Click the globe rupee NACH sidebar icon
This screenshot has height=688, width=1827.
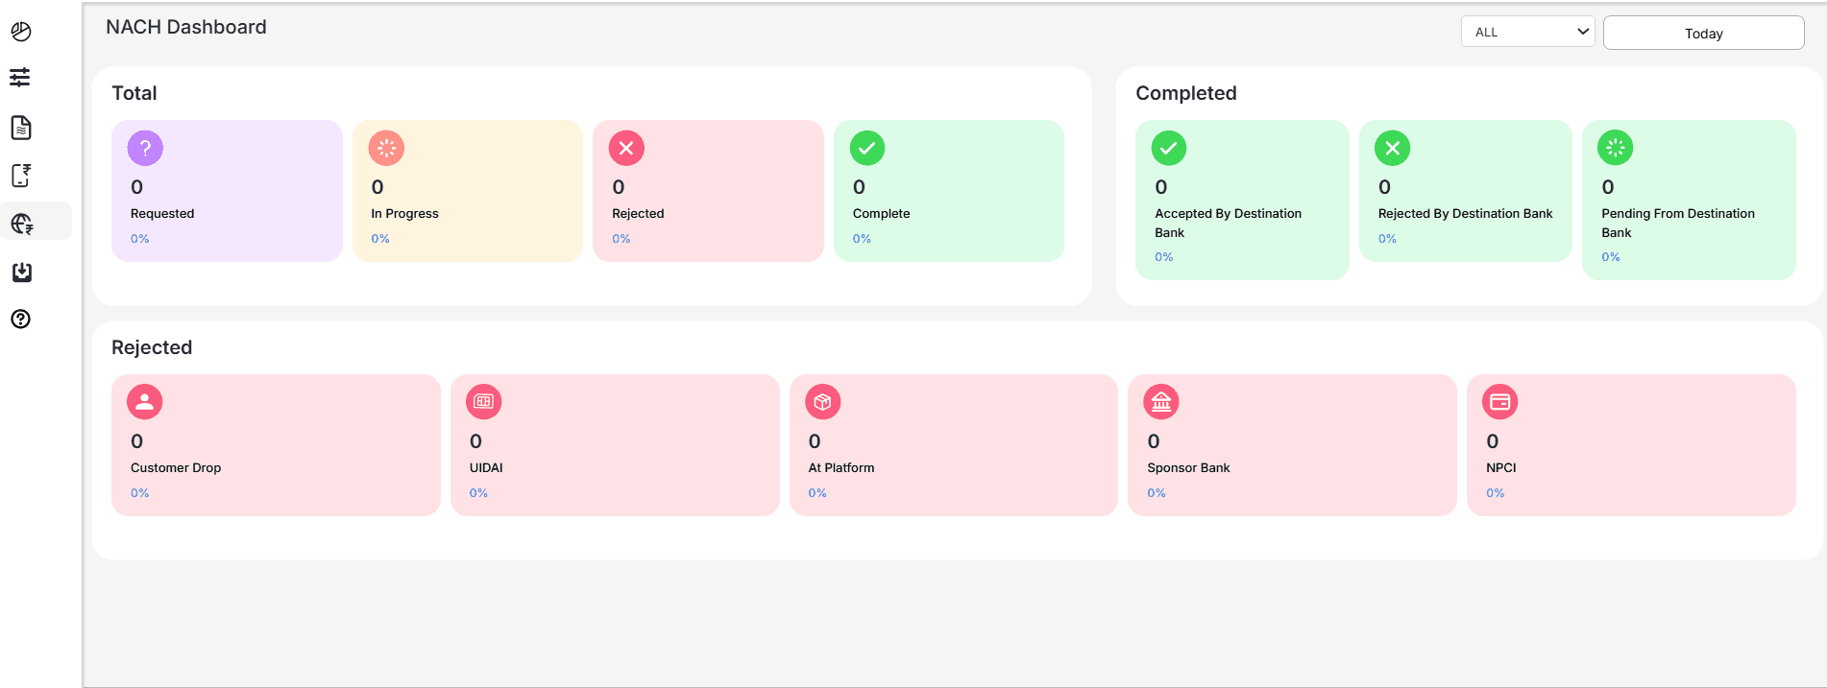click(22, 224)
